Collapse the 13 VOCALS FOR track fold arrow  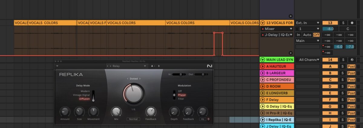(263, 23)
